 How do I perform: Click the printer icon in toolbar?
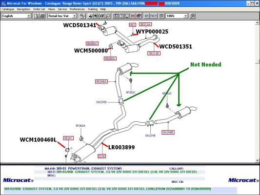click(42, 16)
